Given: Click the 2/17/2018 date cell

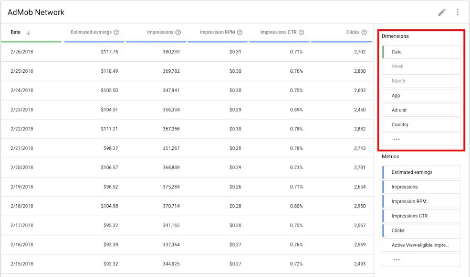Looking at the screenshot, I should pos(22,225).
